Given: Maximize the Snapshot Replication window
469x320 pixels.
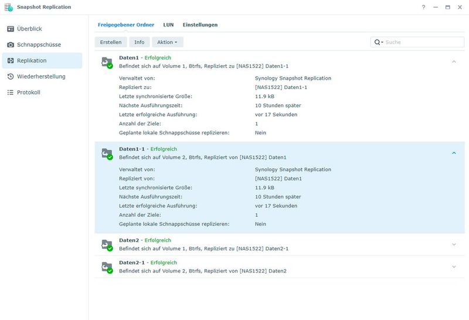Looking at the screenshot, I should pos(447,7).
